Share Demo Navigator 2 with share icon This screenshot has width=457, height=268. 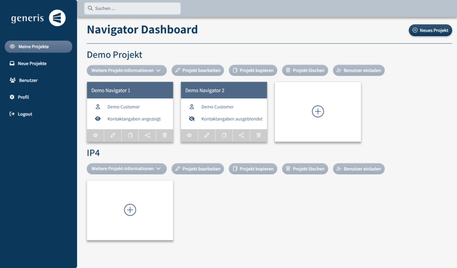[241, 135]
